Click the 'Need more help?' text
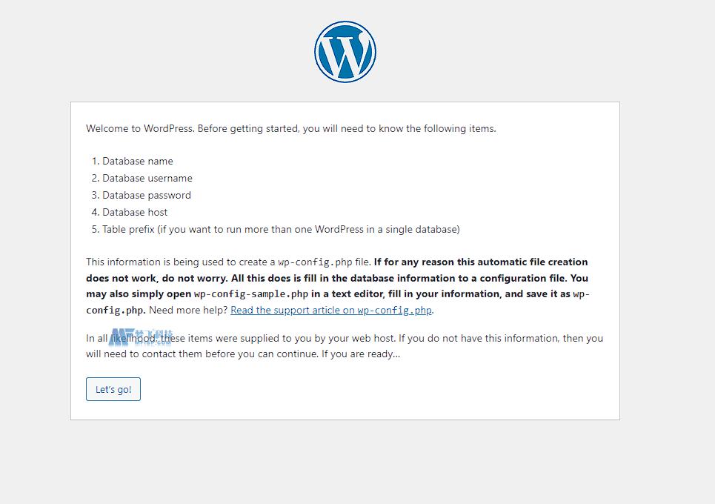The image size is (715, 504). click(188, 310)
